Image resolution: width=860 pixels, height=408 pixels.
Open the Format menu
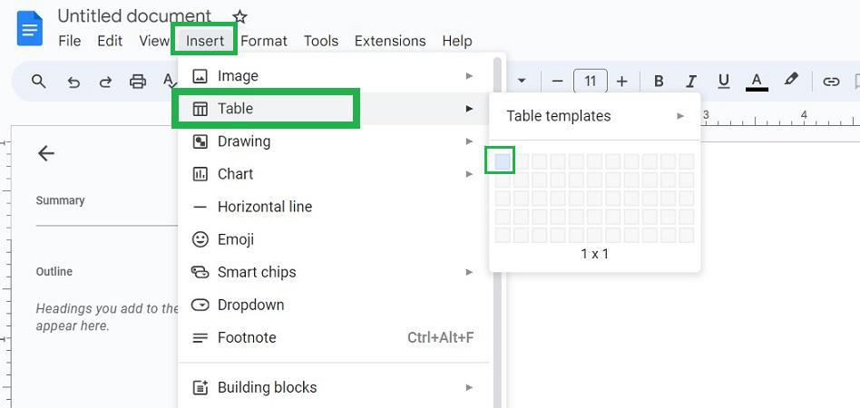(x=264, y=41)
